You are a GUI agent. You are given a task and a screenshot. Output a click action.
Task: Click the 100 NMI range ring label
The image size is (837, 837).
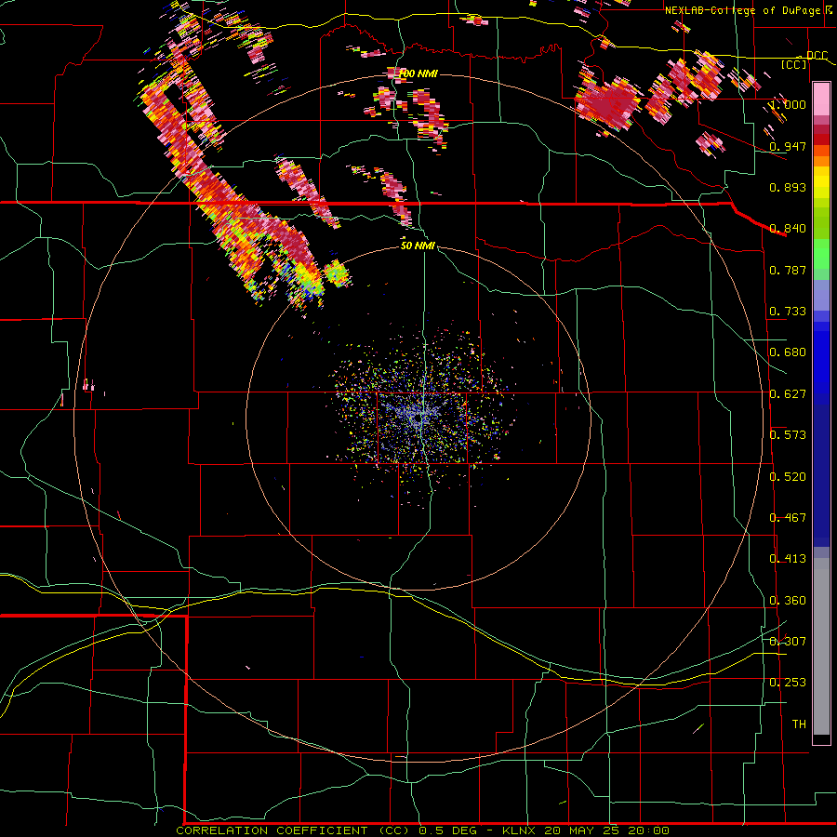418,73
